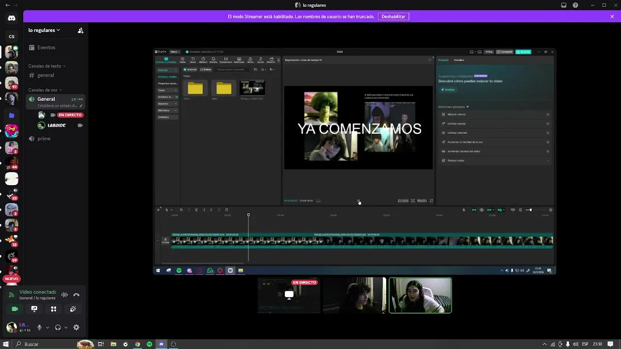This screenshot has height=349, width=621.
Task: Click Deshabilitar in Streamer mode banner
Action: click(393, 16)
